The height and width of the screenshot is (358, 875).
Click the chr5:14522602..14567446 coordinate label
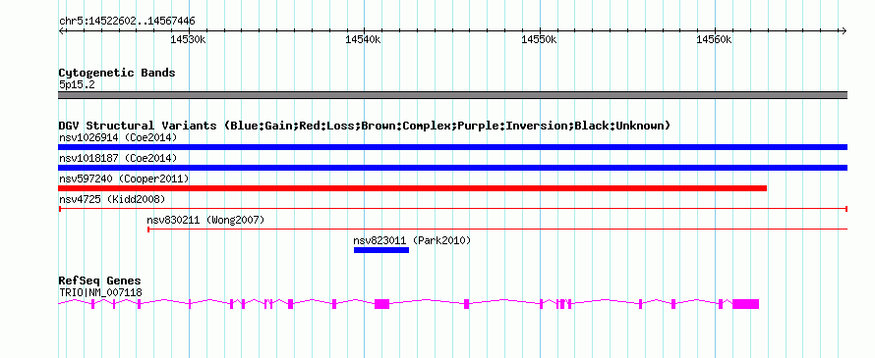coord(127,22)
